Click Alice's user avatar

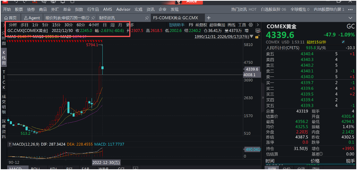[x=179, y=2]
